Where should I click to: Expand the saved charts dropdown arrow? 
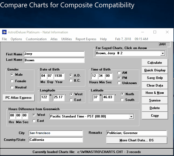coord(163,53)
